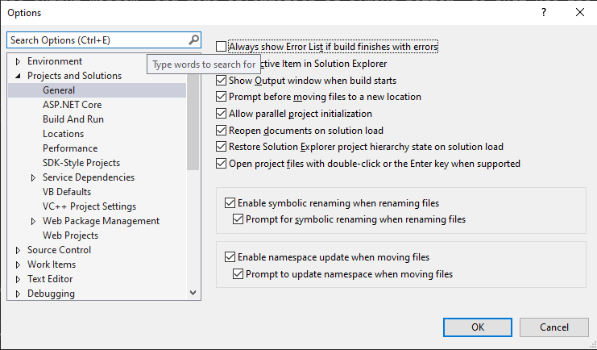The image size is (597, 350).
Task: Open VC++ Project Settings page
Action: click(89, 206)
